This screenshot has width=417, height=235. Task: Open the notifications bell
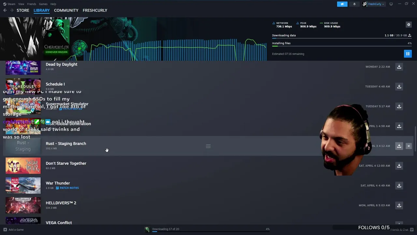354,4
